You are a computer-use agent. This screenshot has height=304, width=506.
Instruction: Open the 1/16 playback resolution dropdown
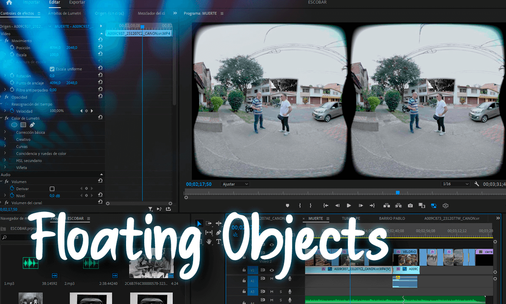coord(455,184)
